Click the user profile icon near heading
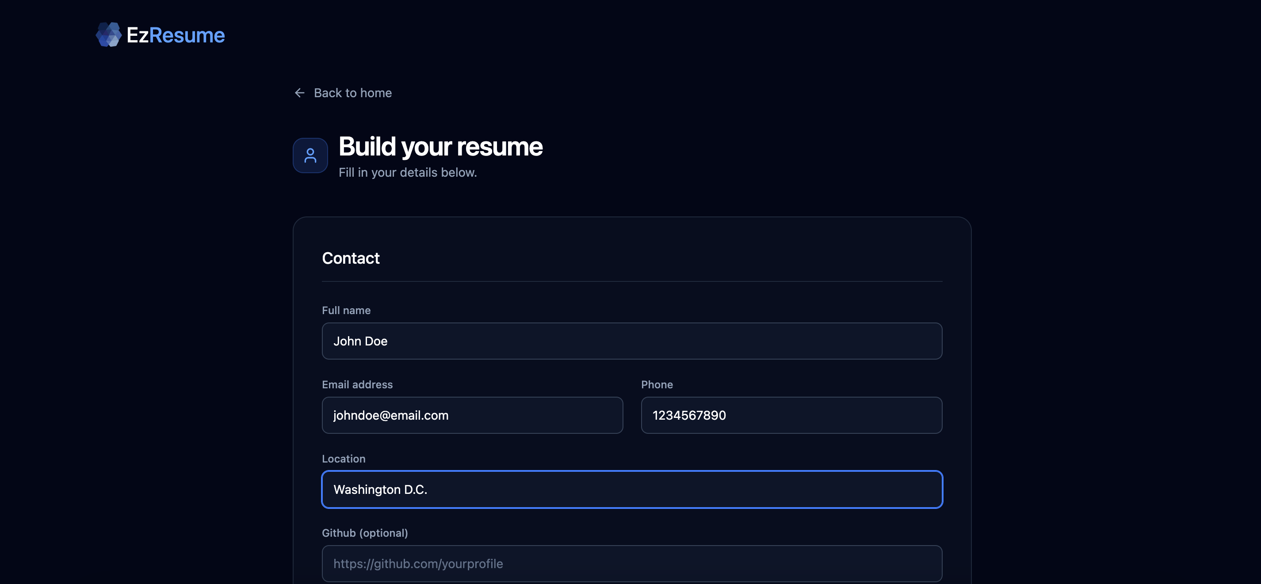 click(310, 155)
